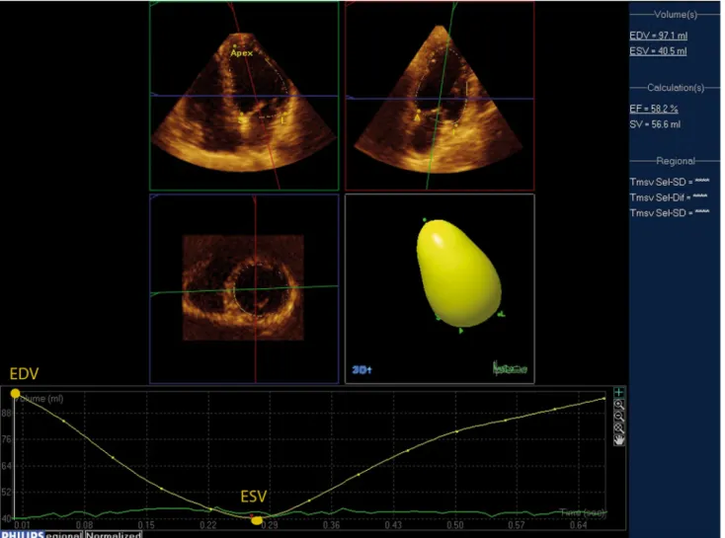
Task: Click the Volume(s) section header
Action: point(675,15)
